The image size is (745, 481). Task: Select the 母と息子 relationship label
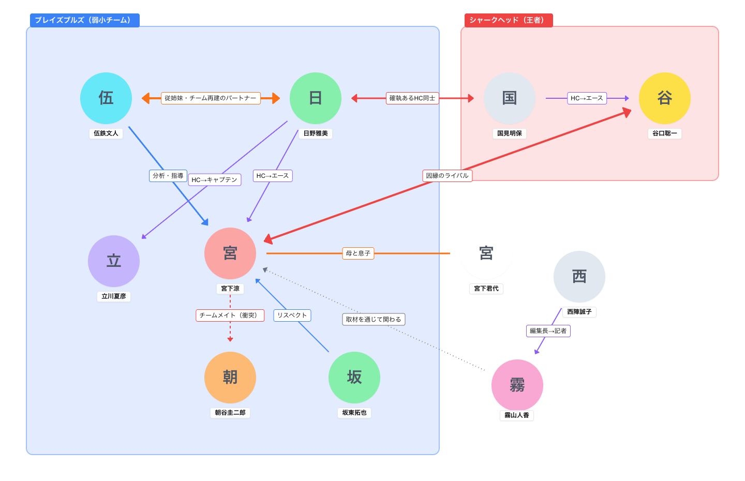coord(358,253)
